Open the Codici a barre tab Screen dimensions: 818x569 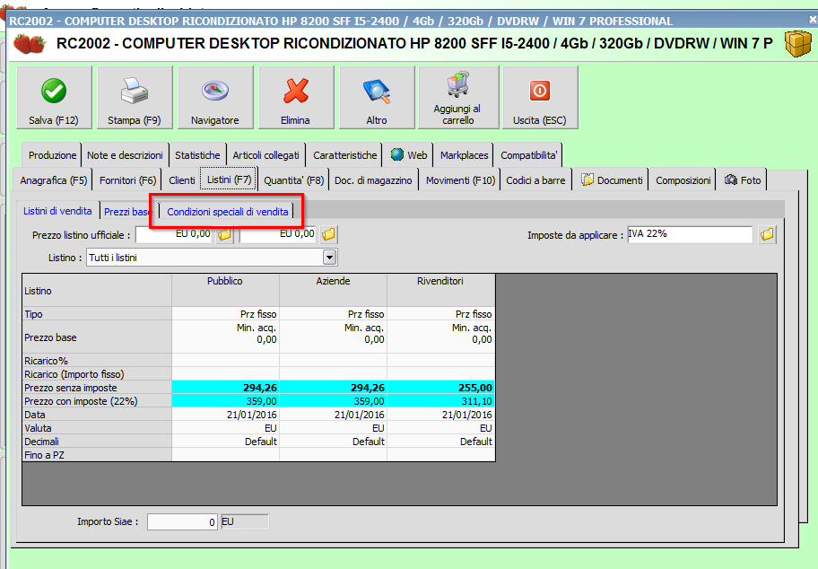pos(535,180)
